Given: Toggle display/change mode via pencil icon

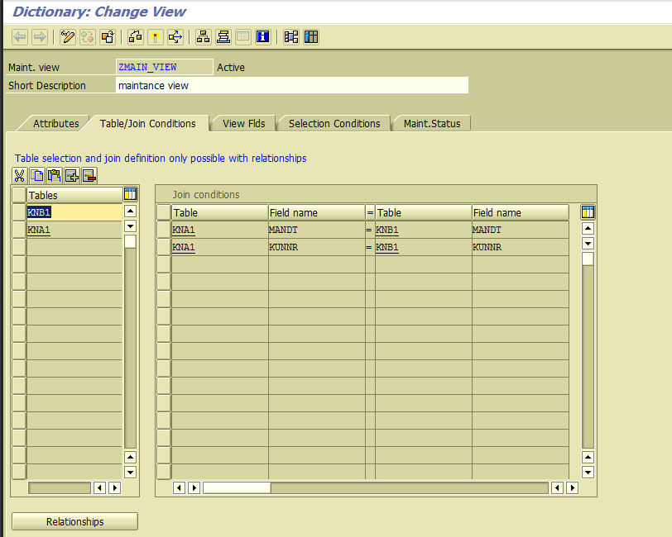Looking at the screenshot, I should tap(67, 36).
